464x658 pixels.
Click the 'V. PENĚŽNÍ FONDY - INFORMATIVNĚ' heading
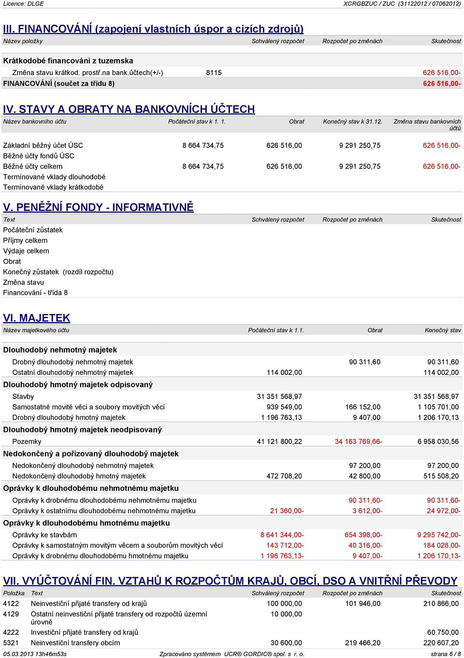coord(98,208)
